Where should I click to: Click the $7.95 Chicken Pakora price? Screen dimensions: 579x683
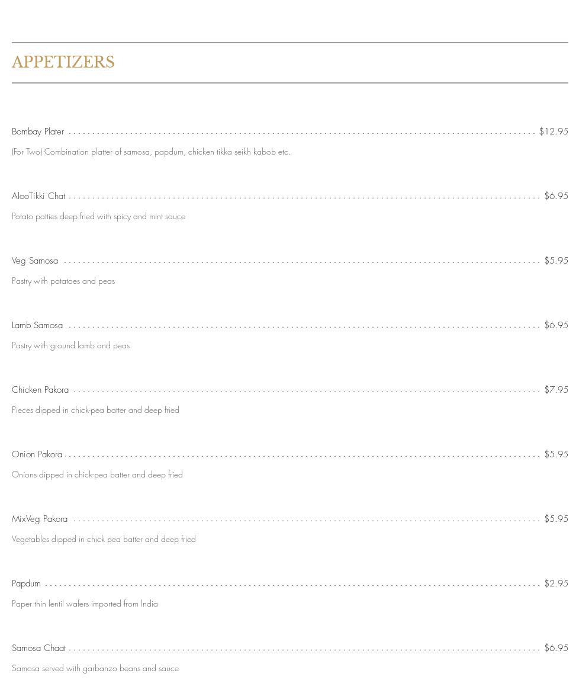556,390
